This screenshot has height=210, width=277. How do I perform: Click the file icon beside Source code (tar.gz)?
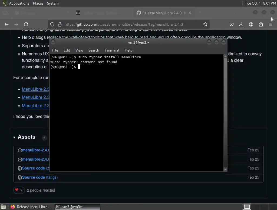(x=20, y=178)
